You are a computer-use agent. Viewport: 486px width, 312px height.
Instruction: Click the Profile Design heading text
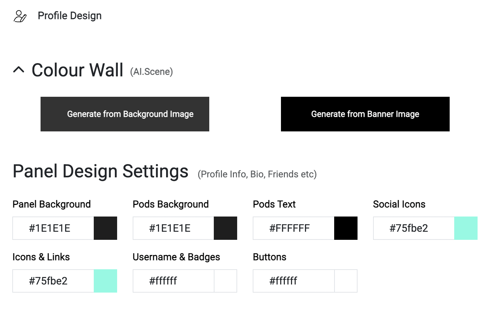[69, 16]
